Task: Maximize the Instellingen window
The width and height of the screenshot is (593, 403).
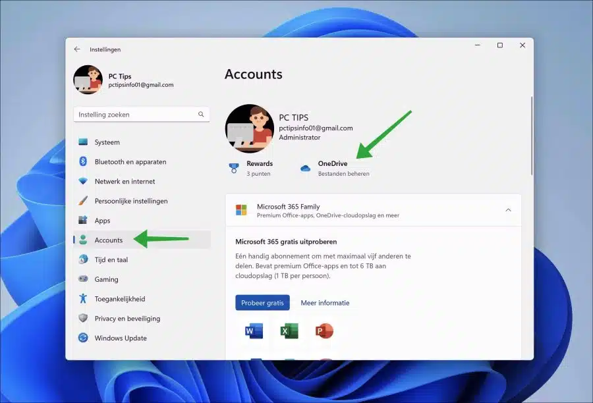Action: (x=500, y=45)
